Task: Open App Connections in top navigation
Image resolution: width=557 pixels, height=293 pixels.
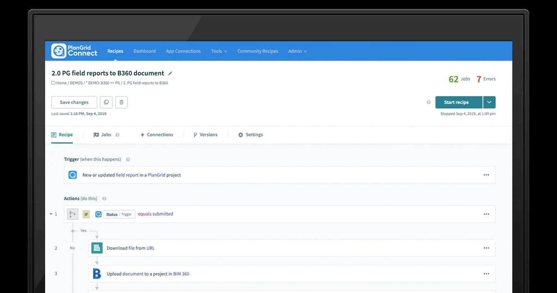Action: tap(183, 51)
